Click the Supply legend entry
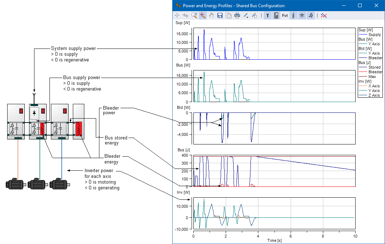The height and width of the screenshot is (244, 385). coord(375,35)
